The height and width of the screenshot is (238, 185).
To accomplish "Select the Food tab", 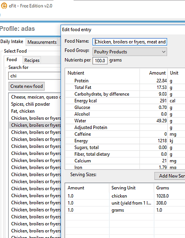I will [x=12, y=60].
